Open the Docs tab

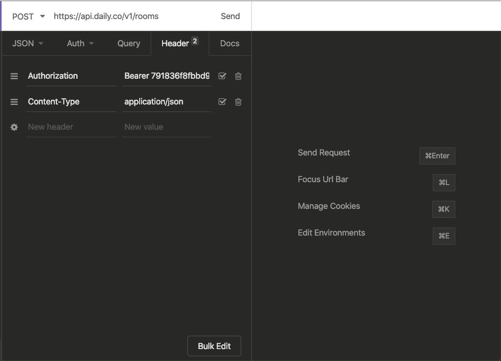tap(229, 43)
